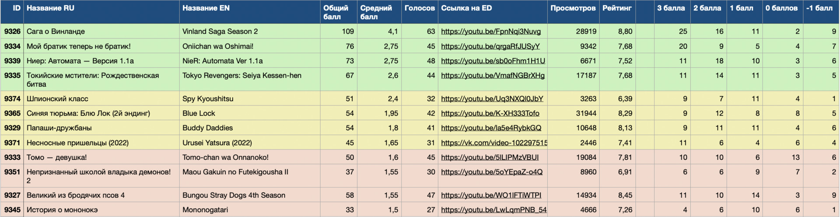Click the 'Название EN' column header

206,8
